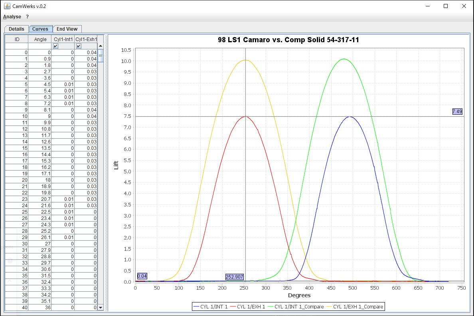The image size is (474, 316).
Task: Select angle cell '32.4' in row 36
Action: (40, 282)
